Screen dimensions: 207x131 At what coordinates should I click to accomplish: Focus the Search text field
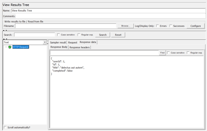click(x=34, y=35)
